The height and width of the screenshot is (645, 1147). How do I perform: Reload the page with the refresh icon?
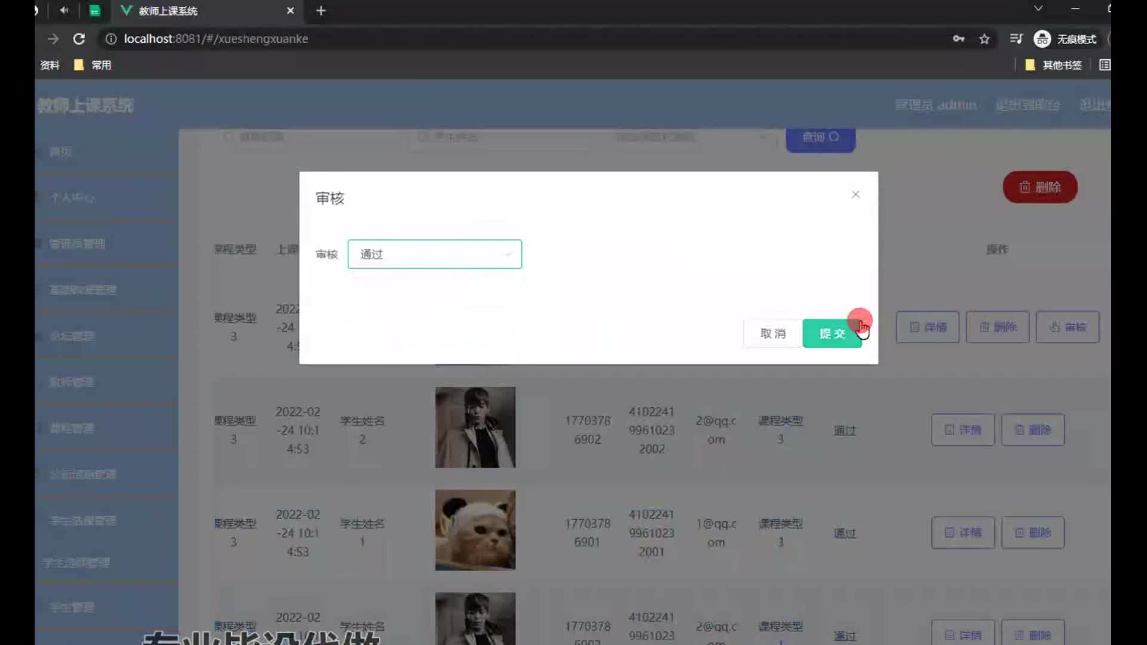tap(79, 39)
